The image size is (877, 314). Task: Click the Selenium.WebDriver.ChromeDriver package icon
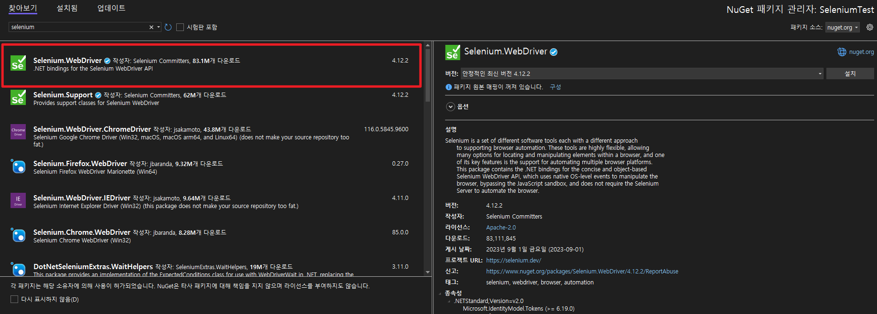click(x=18, y=132)
